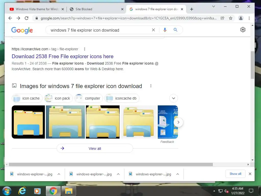261x196 pixels.
Task: Bookmark this page with the star
Action: [230, 18]
